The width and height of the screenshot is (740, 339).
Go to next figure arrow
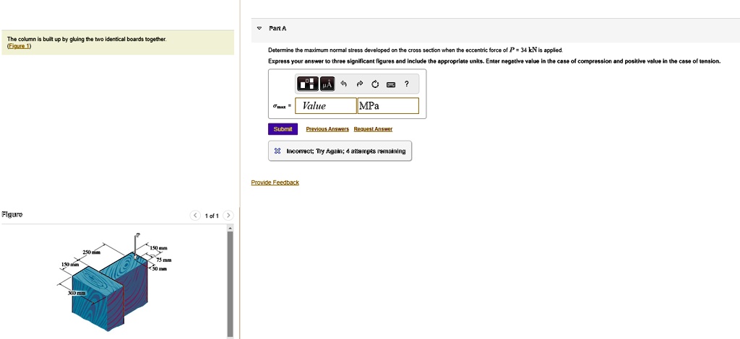[x=228, y=216]
